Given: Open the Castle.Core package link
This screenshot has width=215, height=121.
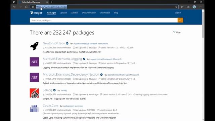Looking at the screenshot, I should 50,106.
